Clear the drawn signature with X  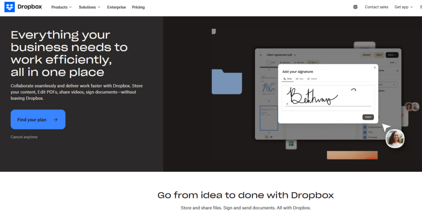(x=287, y=104)
